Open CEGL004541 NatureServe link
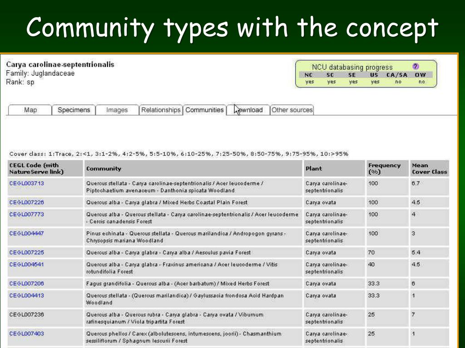 pyautogui.click(x=27, y=264)
